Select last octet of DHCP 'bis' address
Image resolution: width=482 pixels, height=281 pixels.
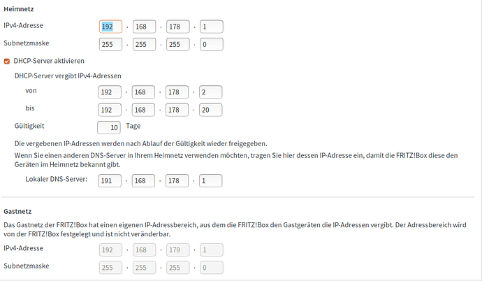(x=211, y=109)
